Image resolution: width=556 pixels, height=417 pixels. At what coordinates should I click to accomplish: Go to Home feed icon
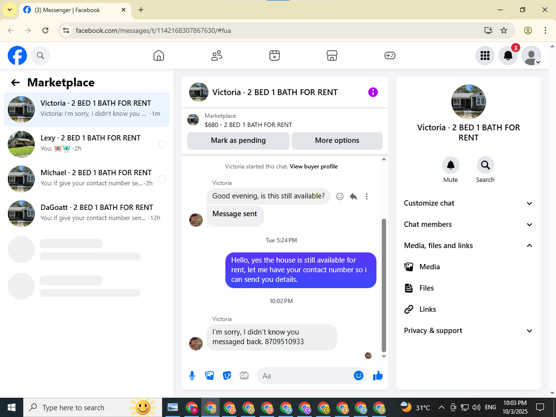pos(158,56)
